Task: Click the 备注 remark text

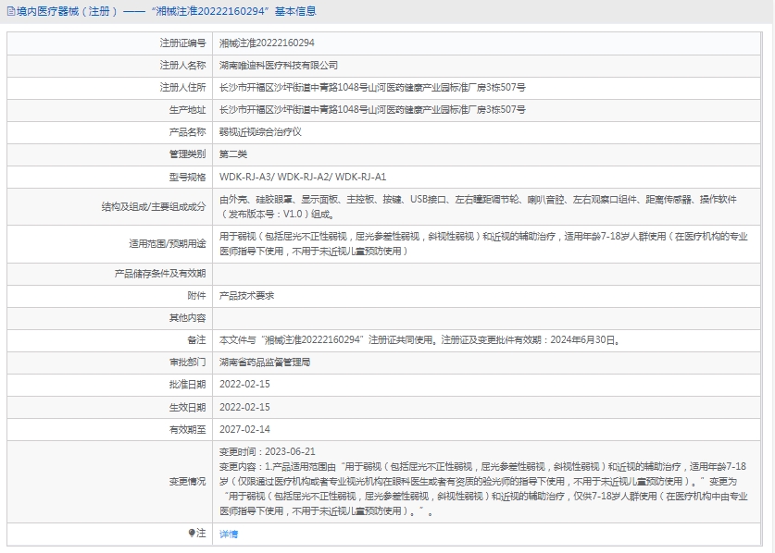Action: pyautogui.click(x=419, y=340)
